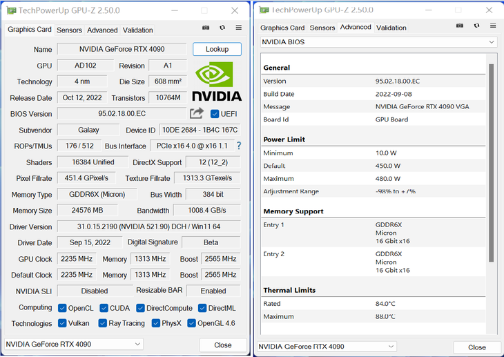Click the Transistors value 10764M
Viewport: 504px width, 357px height.
[x=168, y=98]
